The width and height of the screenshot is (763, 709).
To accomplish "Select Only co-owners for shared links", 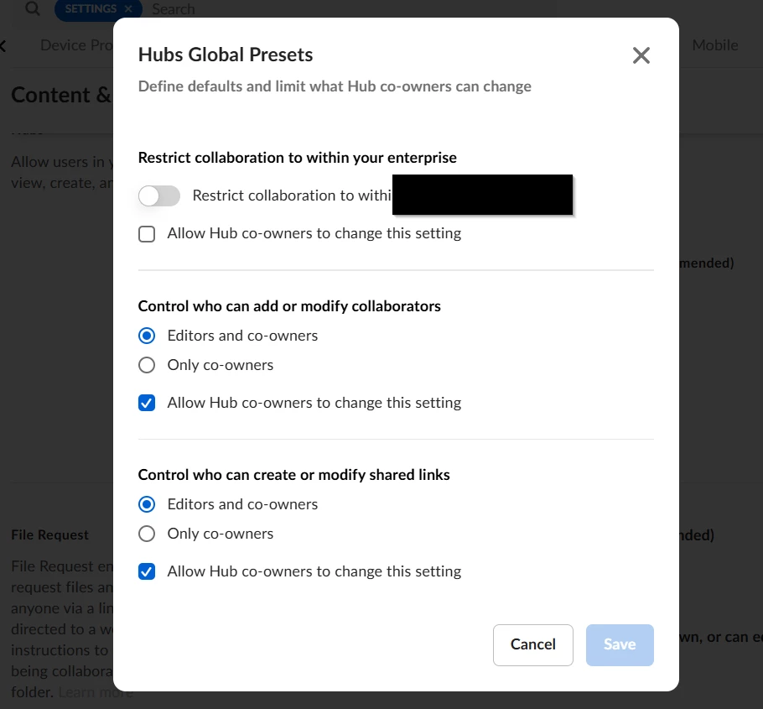I will (x=147, y=534).
